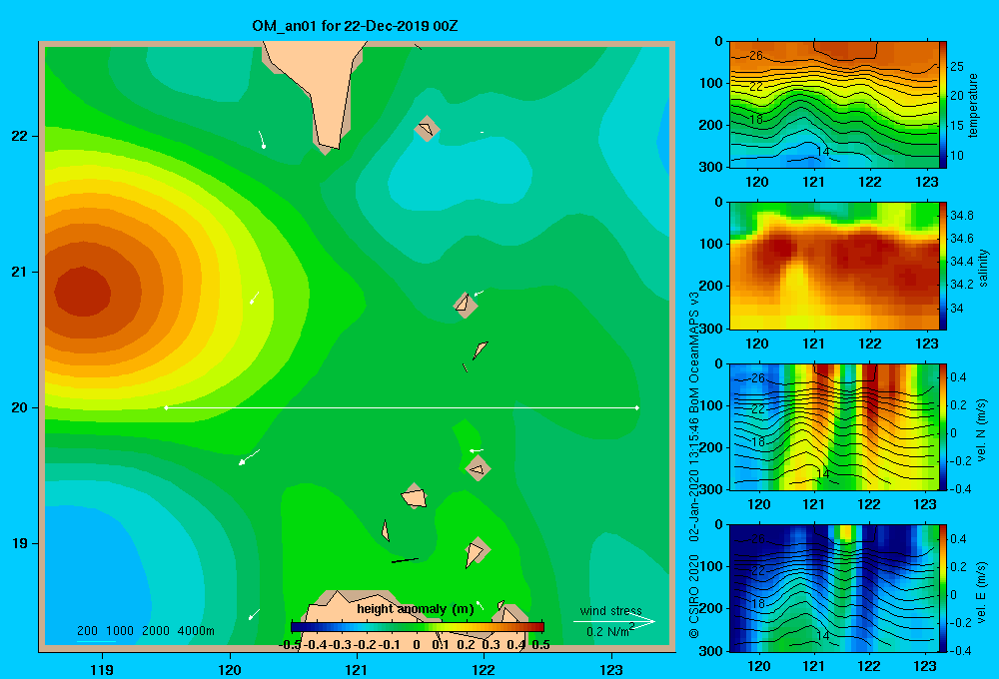Click the wind stress reference arrow
This screenshot has width=999, height=679.
pyautogui.click(x=614, y=622)
